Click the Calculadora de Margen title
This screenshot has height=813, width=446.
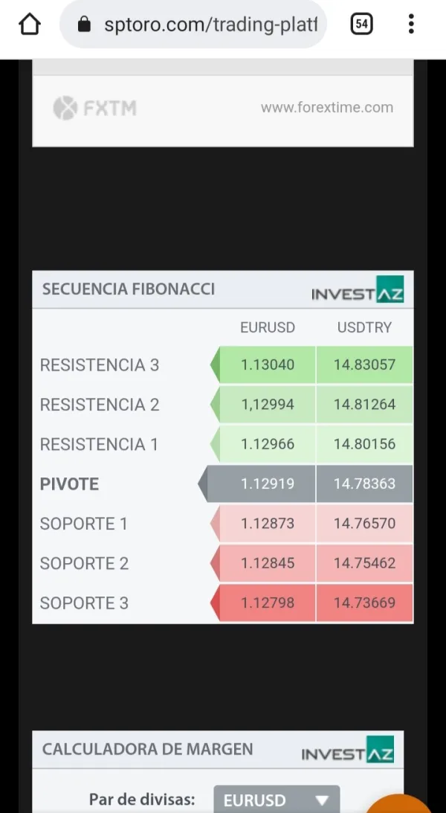[x=147, y=749]
